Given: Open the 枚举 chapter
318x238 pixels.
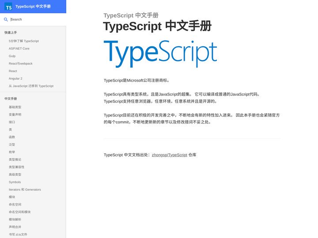Looking at the screenshot, I should pos(12,152).
